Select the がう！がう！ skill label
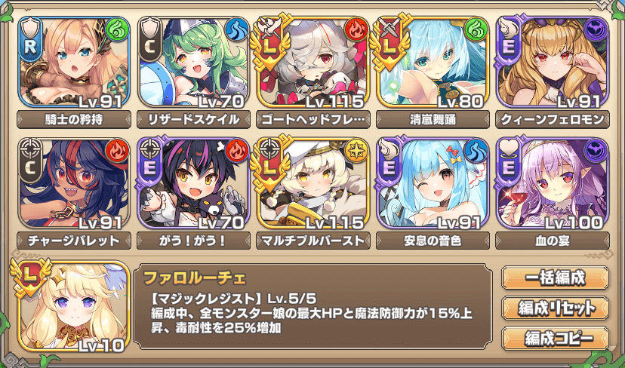The height and width of the screenshot is (368, 625). coord(194,241)
